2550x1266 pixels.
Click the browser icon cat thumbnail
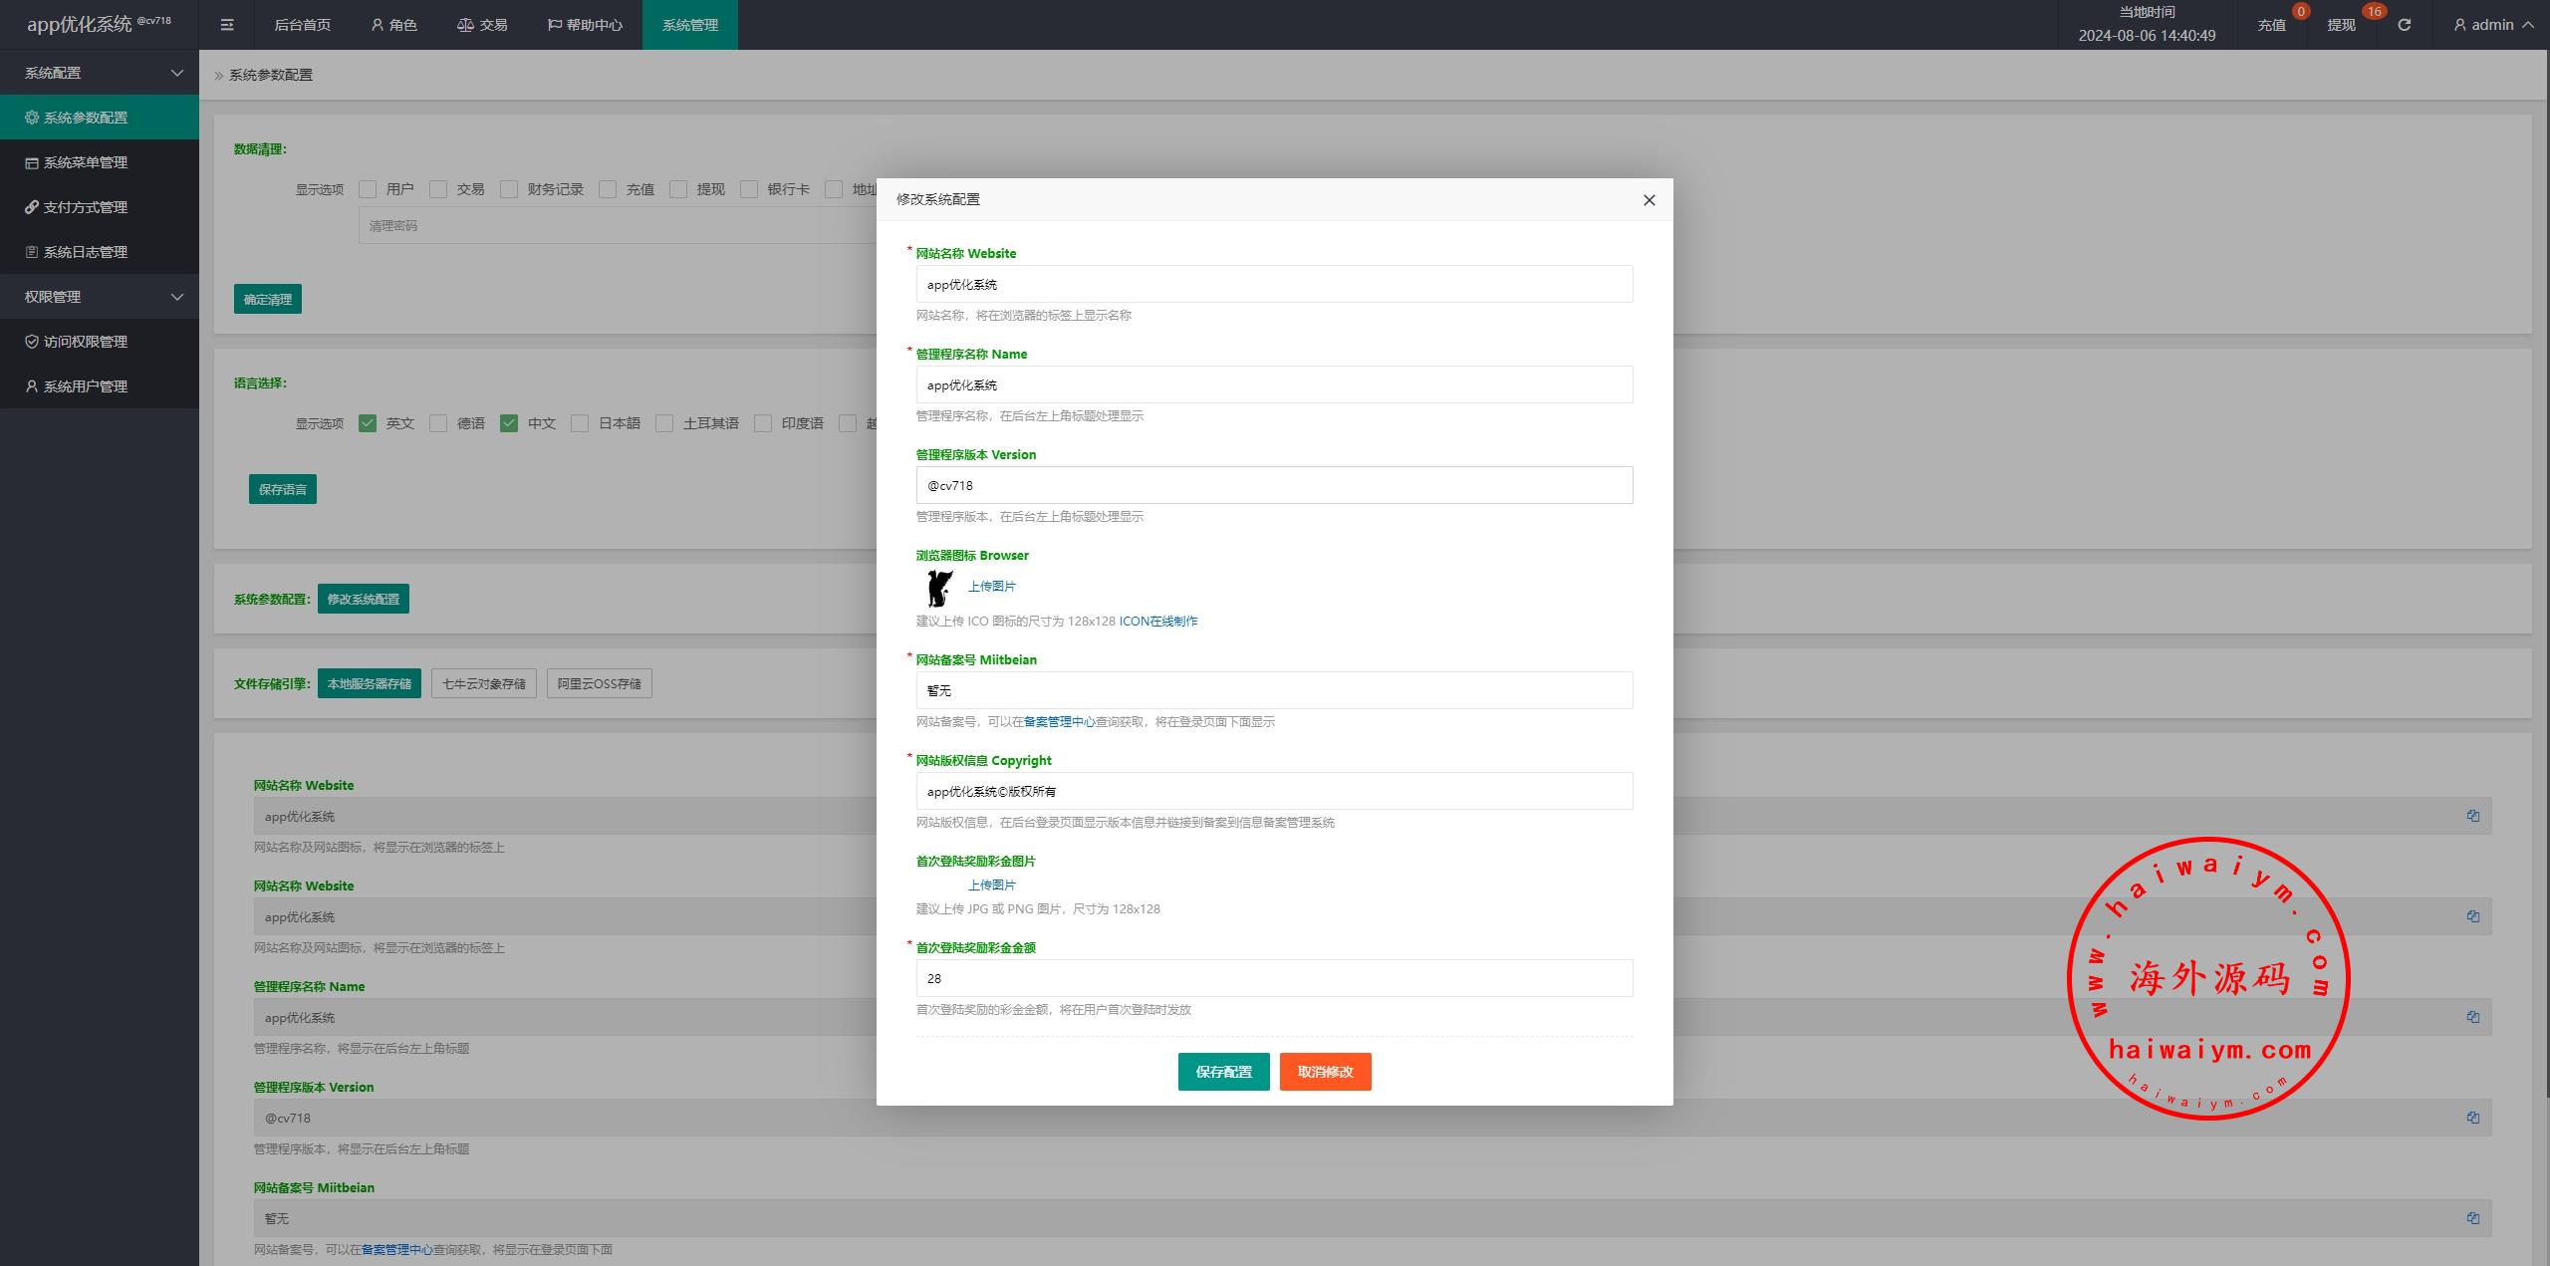[938, 588]
